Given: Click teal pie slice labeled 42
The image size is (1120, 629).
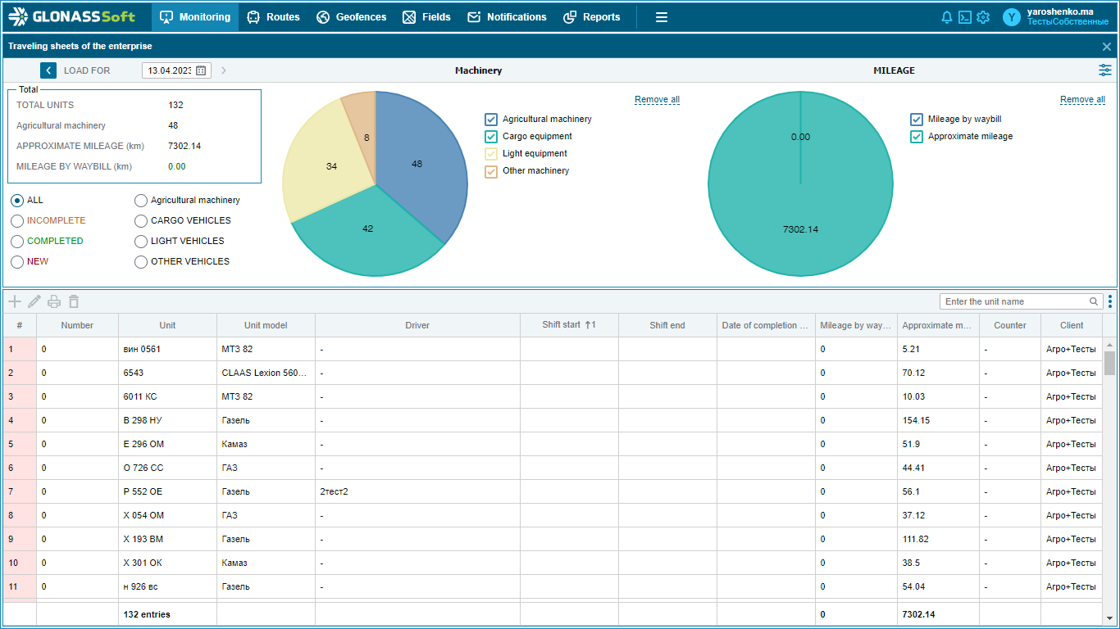Looking at the screenshot, I should 367,229.
